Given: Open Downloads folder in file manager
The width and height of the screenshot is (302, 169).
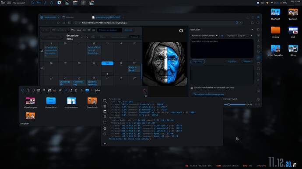Looking at the screenshot, I should point(92,103).
